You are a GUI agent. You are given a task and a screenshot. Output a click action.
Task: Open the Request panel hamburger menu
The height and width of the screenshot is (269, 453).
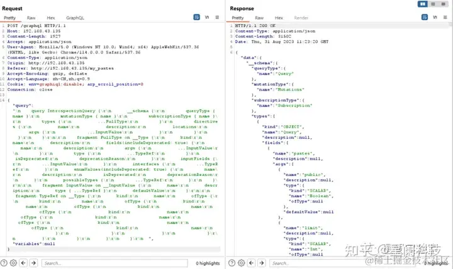point(217,18)
